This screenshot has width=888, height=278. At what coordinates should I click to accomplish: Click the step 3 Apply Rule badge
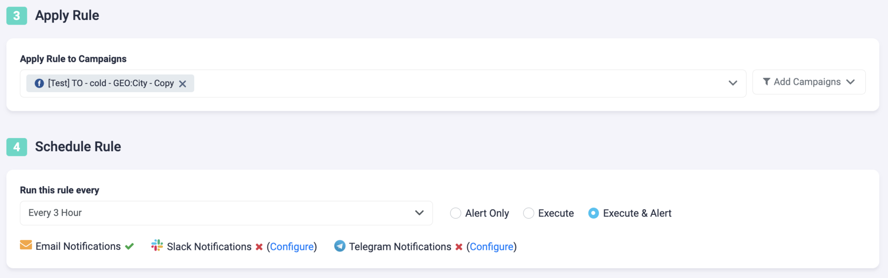tap(17, 15)
